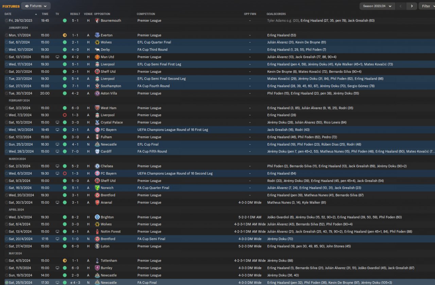Click the Norwich club badge
Image resolution: width=435 pixels, height=285 pixels.
[97, 188]
